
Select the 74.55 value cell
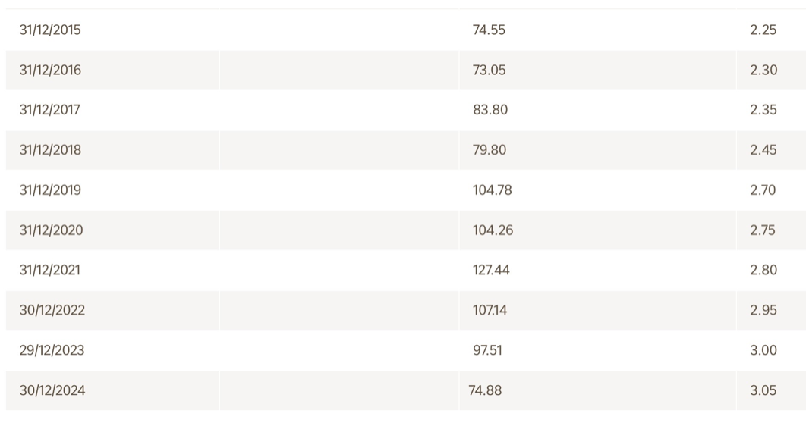coord(489,30)
